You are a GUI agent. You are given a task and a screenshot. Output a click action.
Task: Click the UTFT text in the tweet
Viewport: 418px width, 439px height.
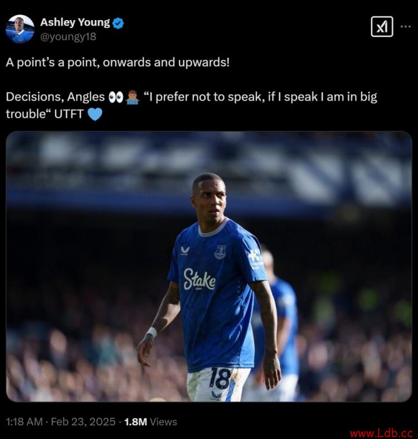point(69,114)
